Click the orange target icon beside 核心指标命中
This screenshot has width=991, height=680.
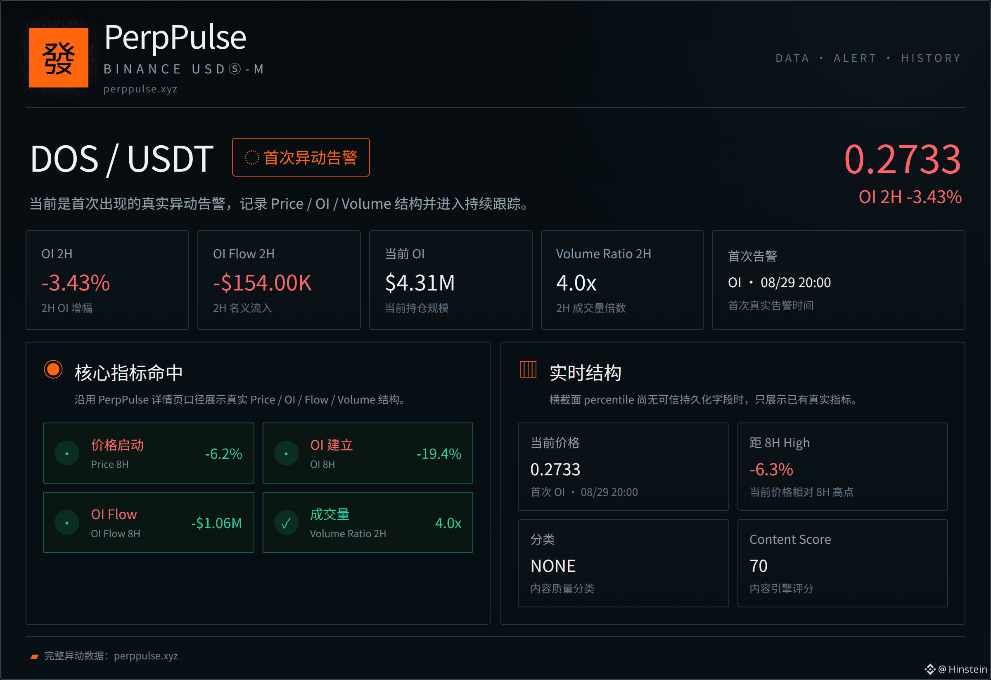tap(53, 369)
